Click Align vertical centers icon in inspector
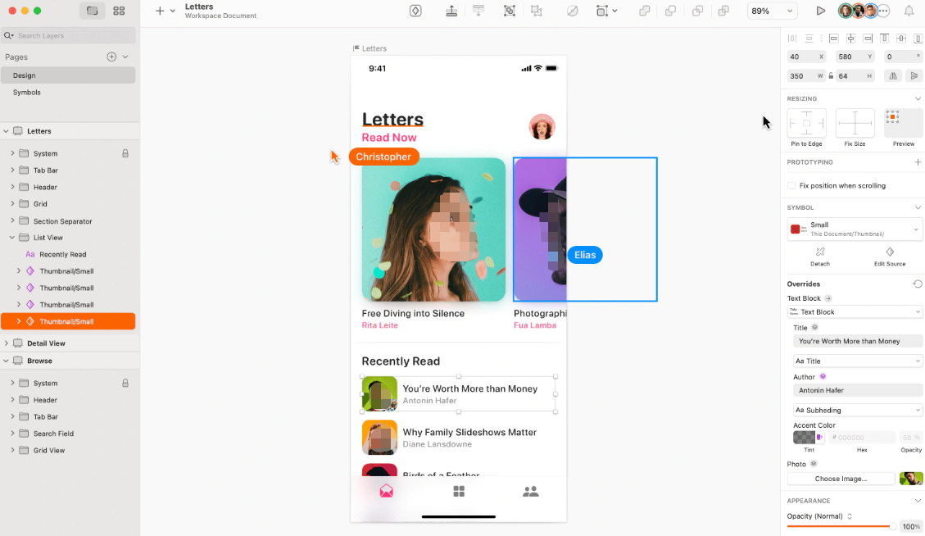The width and height of the screenshot is (925, 536). pyautogui.click(x=901, y=39)
